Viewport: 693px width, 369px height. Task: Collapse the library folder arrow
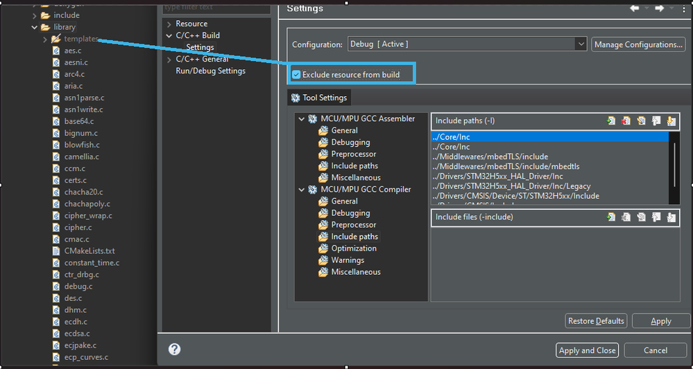coord(35,27)
